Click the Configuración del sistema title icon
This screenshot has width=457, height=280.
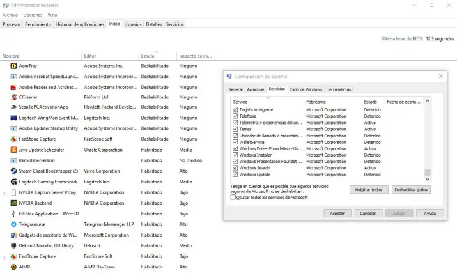tap(229, 76)
